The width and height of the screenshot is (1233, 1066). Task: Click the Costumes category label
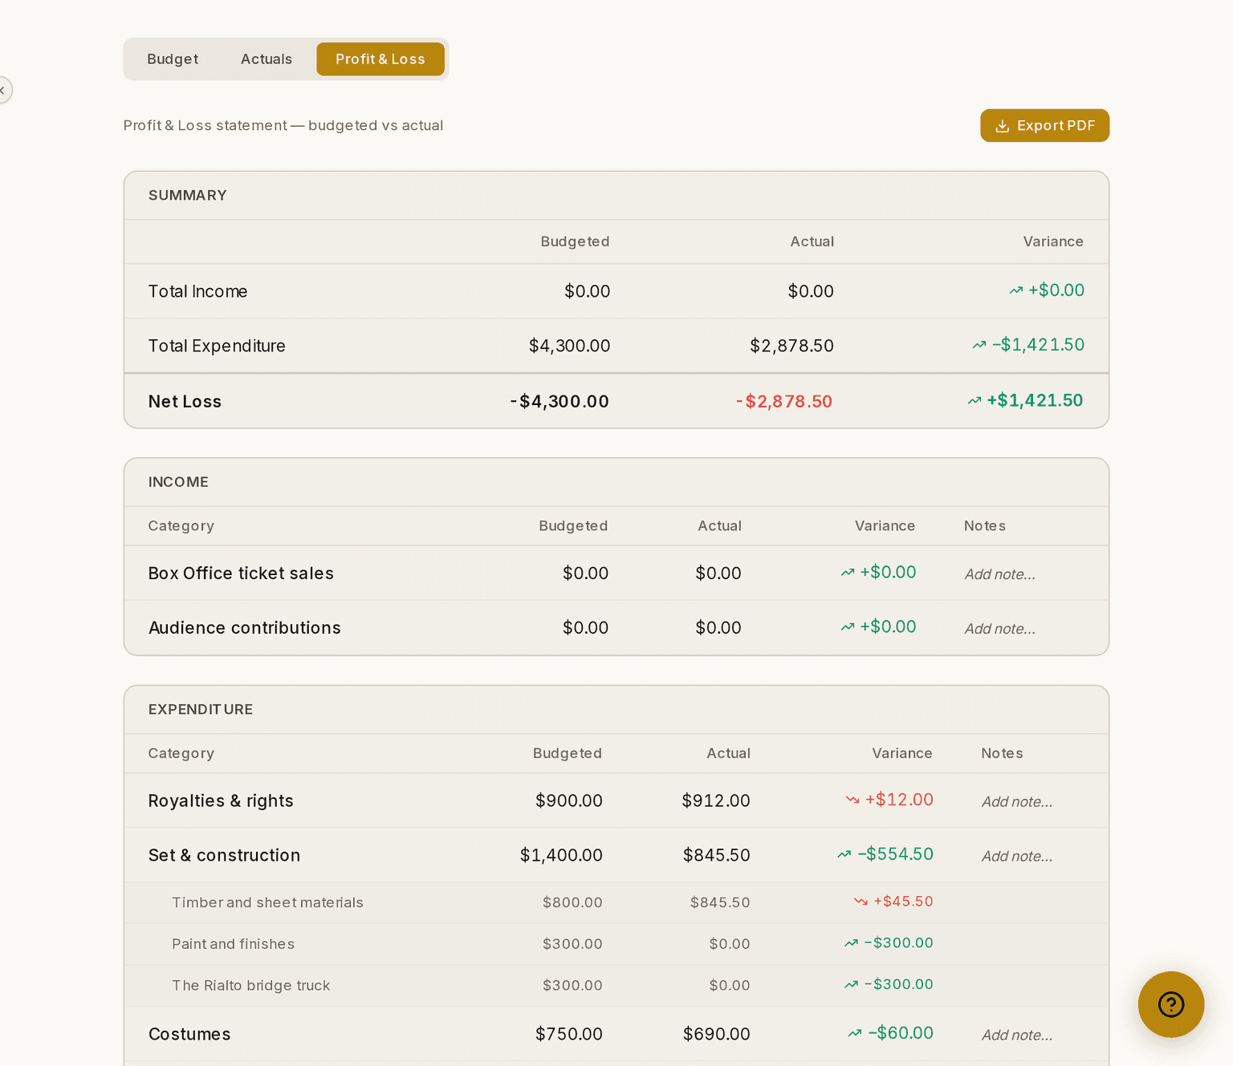click(x=189, y=1034)
